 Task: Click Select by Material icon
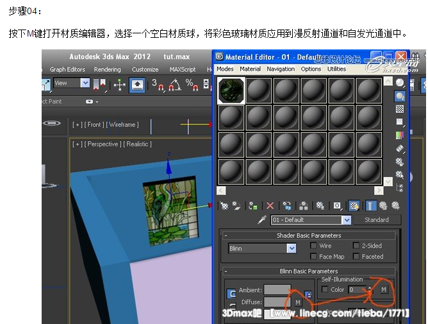coord(400,175)
